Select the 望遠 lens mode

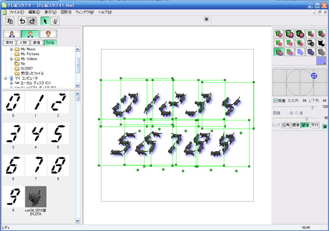pos(305,125)
